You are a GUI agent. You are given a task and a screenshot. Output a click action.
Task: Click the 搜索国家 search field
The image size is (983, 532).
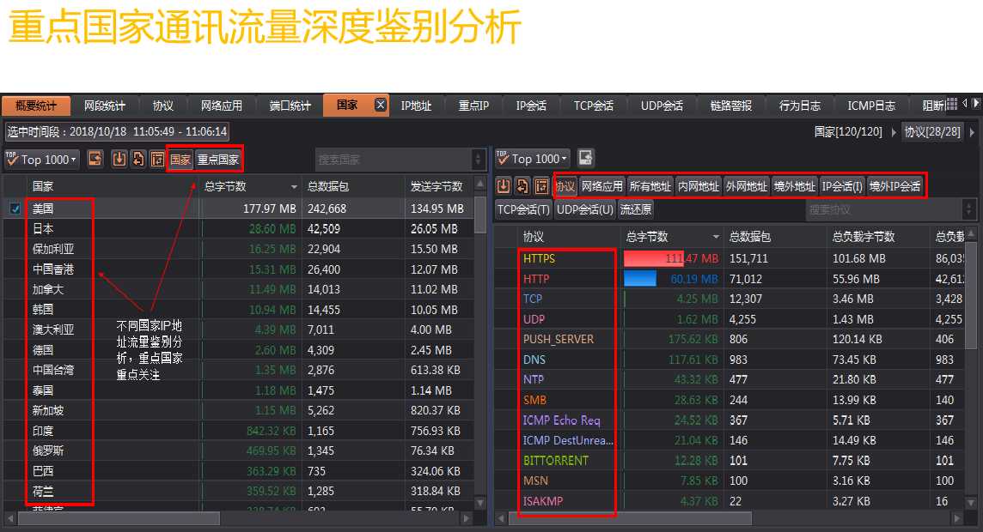394,160
